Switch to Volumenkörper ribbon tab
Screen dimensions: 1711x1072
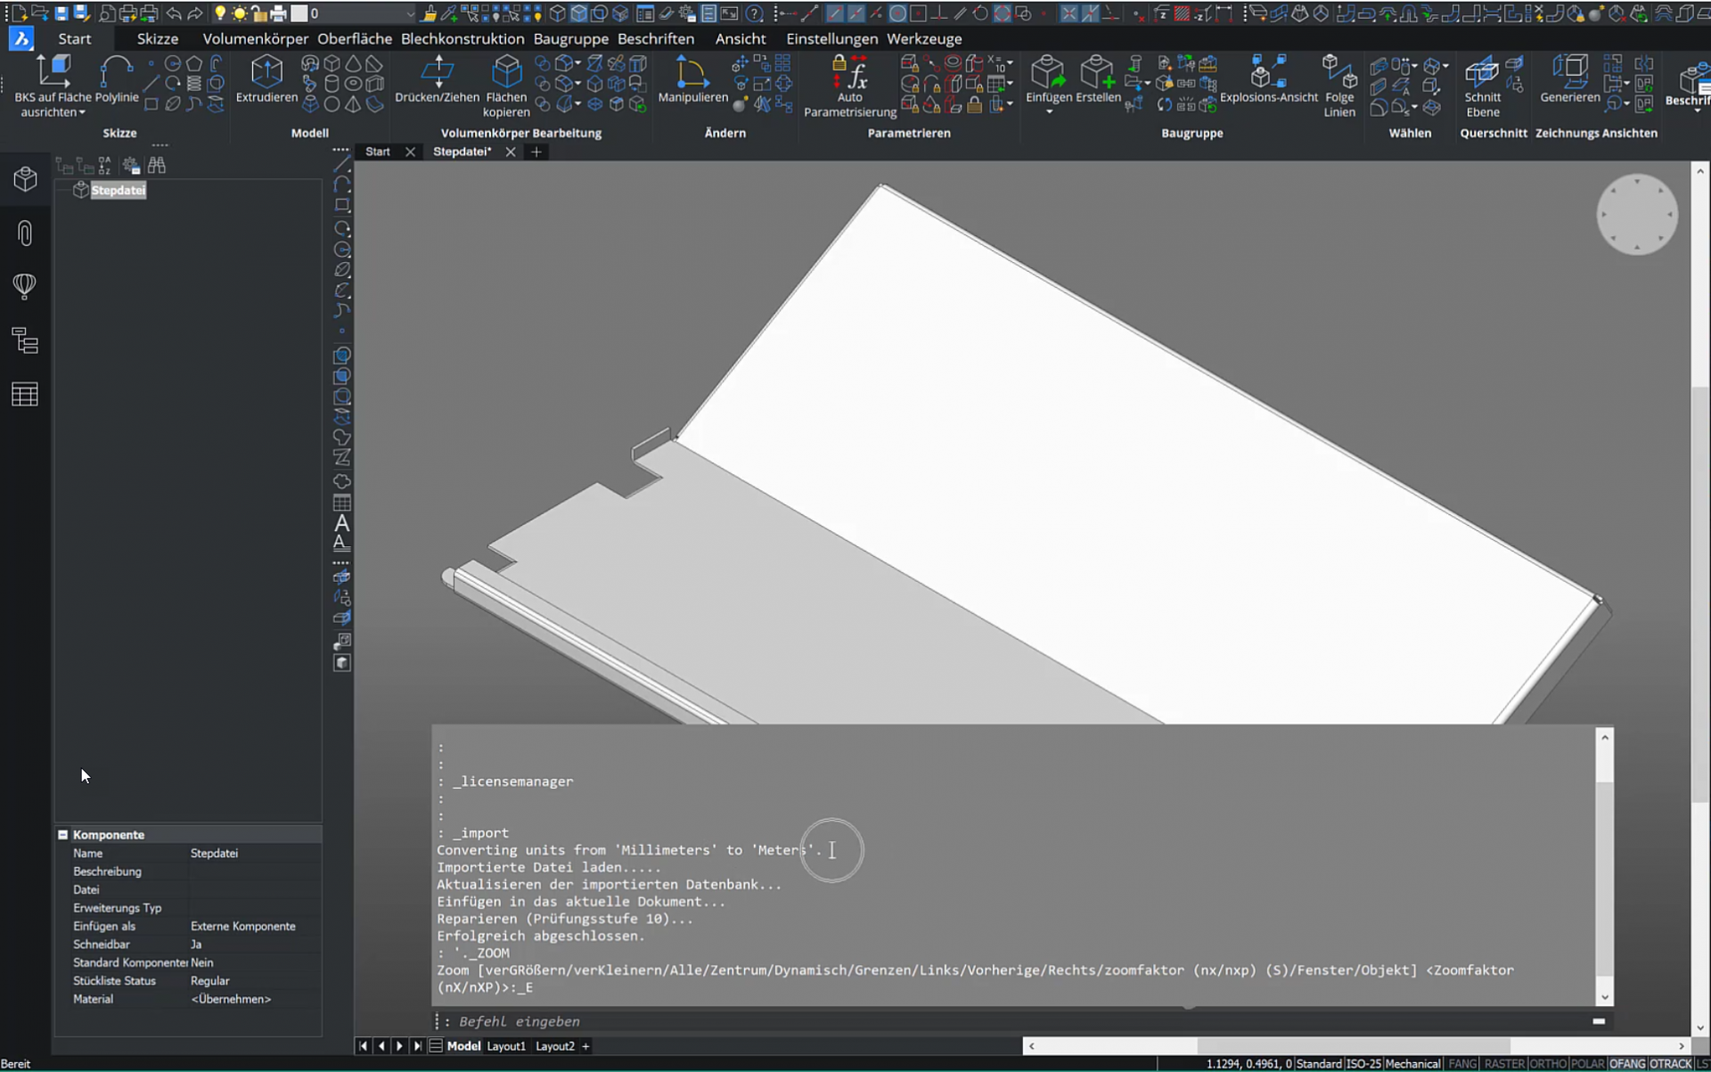[x=255, y=38]
